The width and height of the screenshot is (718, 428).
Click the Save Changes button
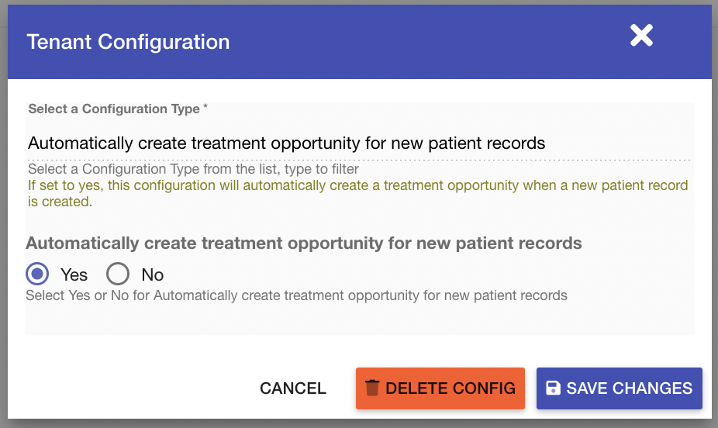tap(619, 388)
